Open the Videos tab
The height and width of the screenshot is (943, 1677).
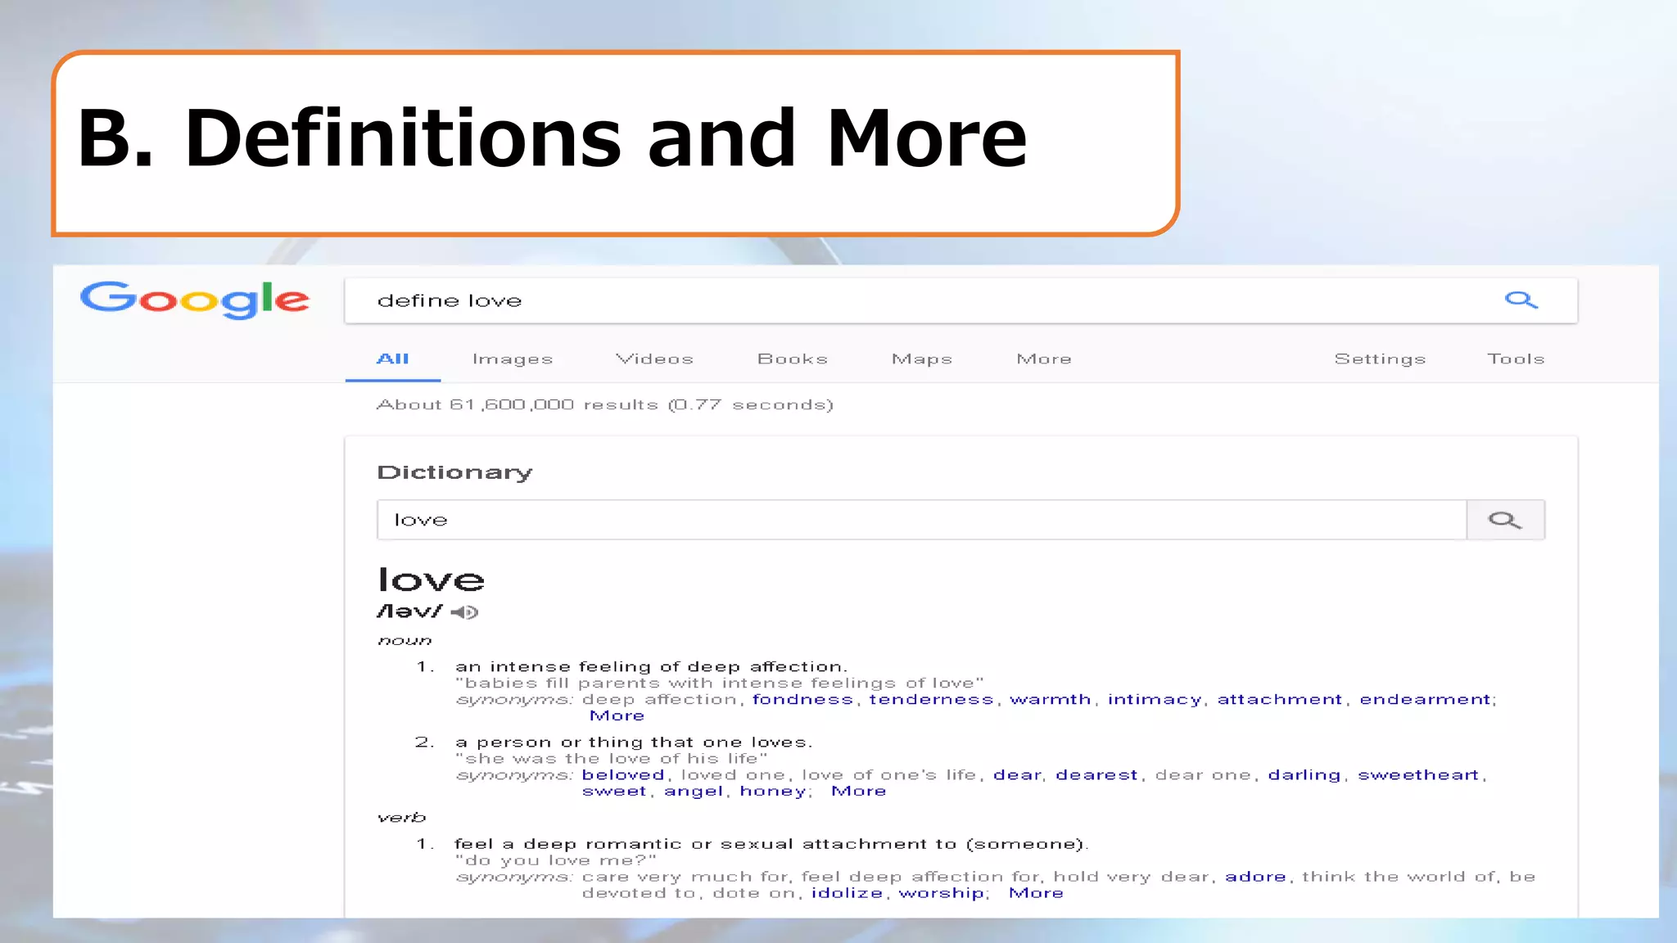tap(654, 359)
